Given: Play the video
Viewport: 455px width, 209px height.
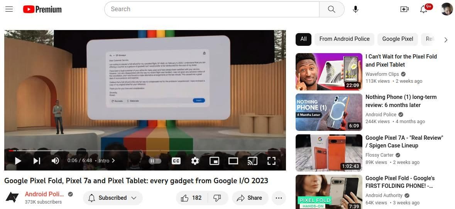Looking at the screenshot, I should tap(18, 161).
